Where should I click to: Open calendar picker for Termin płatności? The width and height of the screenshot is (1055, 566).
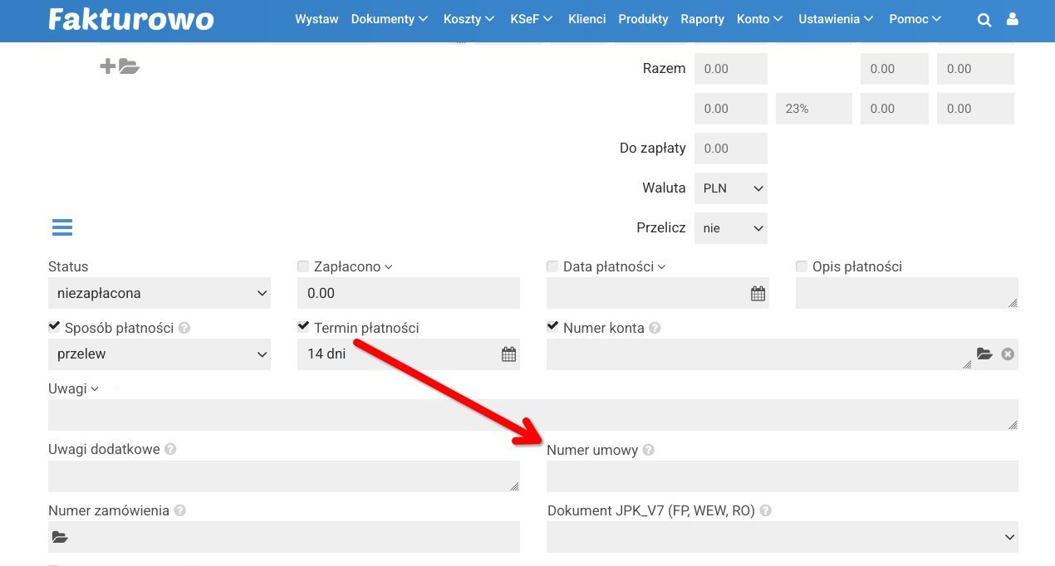click(508, 354)
